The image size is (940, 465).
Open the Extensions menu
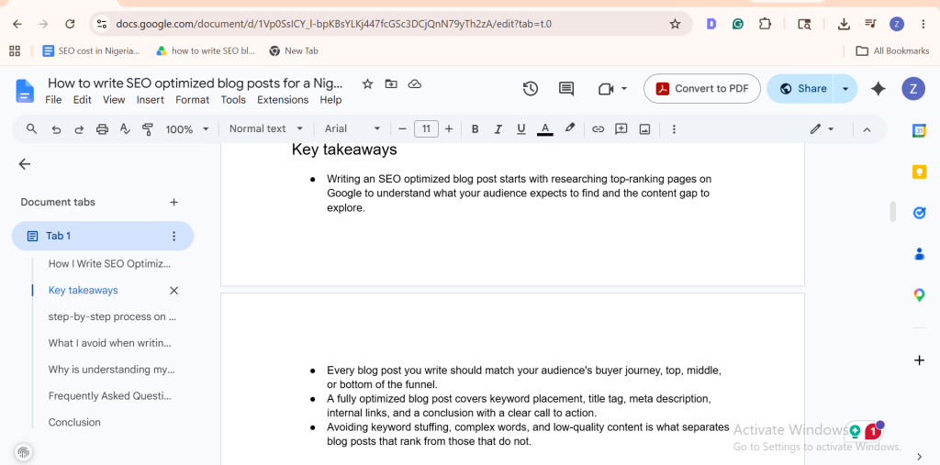tap(283, 100)
